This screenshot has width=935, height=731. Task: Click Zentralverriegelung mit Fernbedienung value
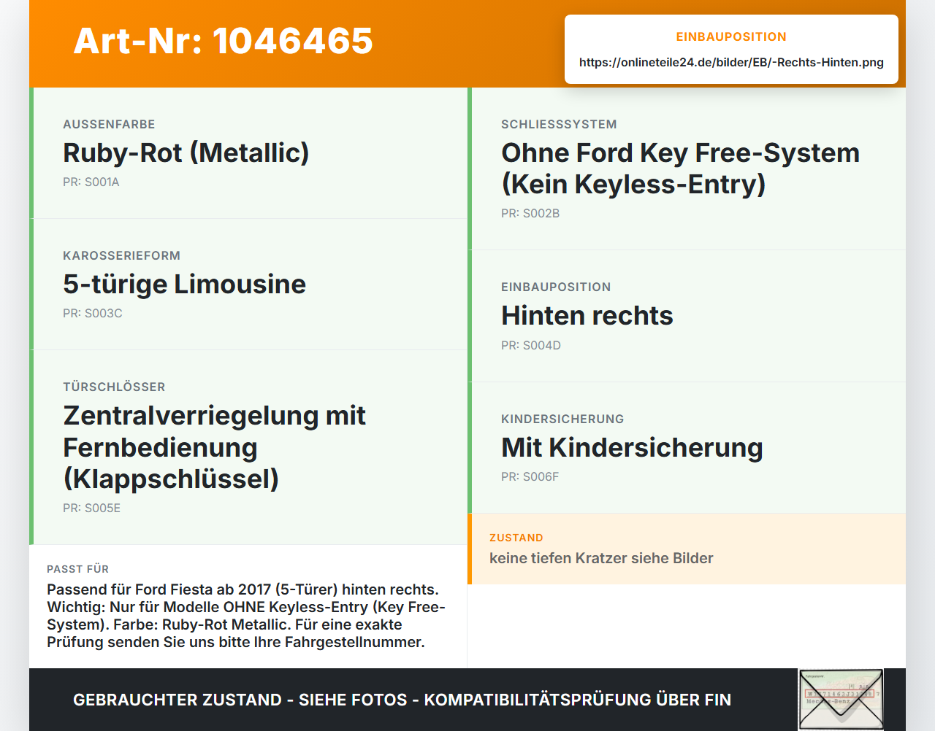coord(214,447)
